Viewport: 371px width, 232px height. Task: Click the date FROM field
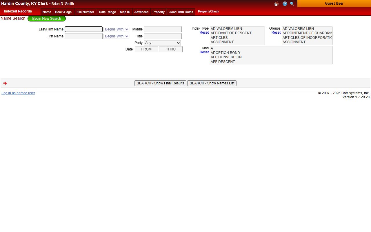point(146,49)
